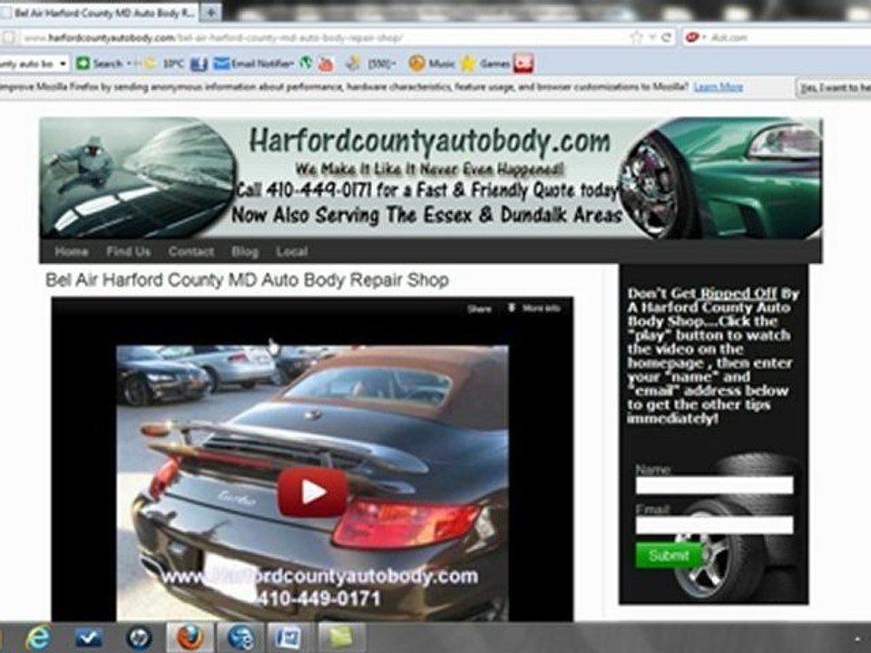Open a new browser tab with plus button
Viewport: 871px width, 653px height.
tap(210, 12)
